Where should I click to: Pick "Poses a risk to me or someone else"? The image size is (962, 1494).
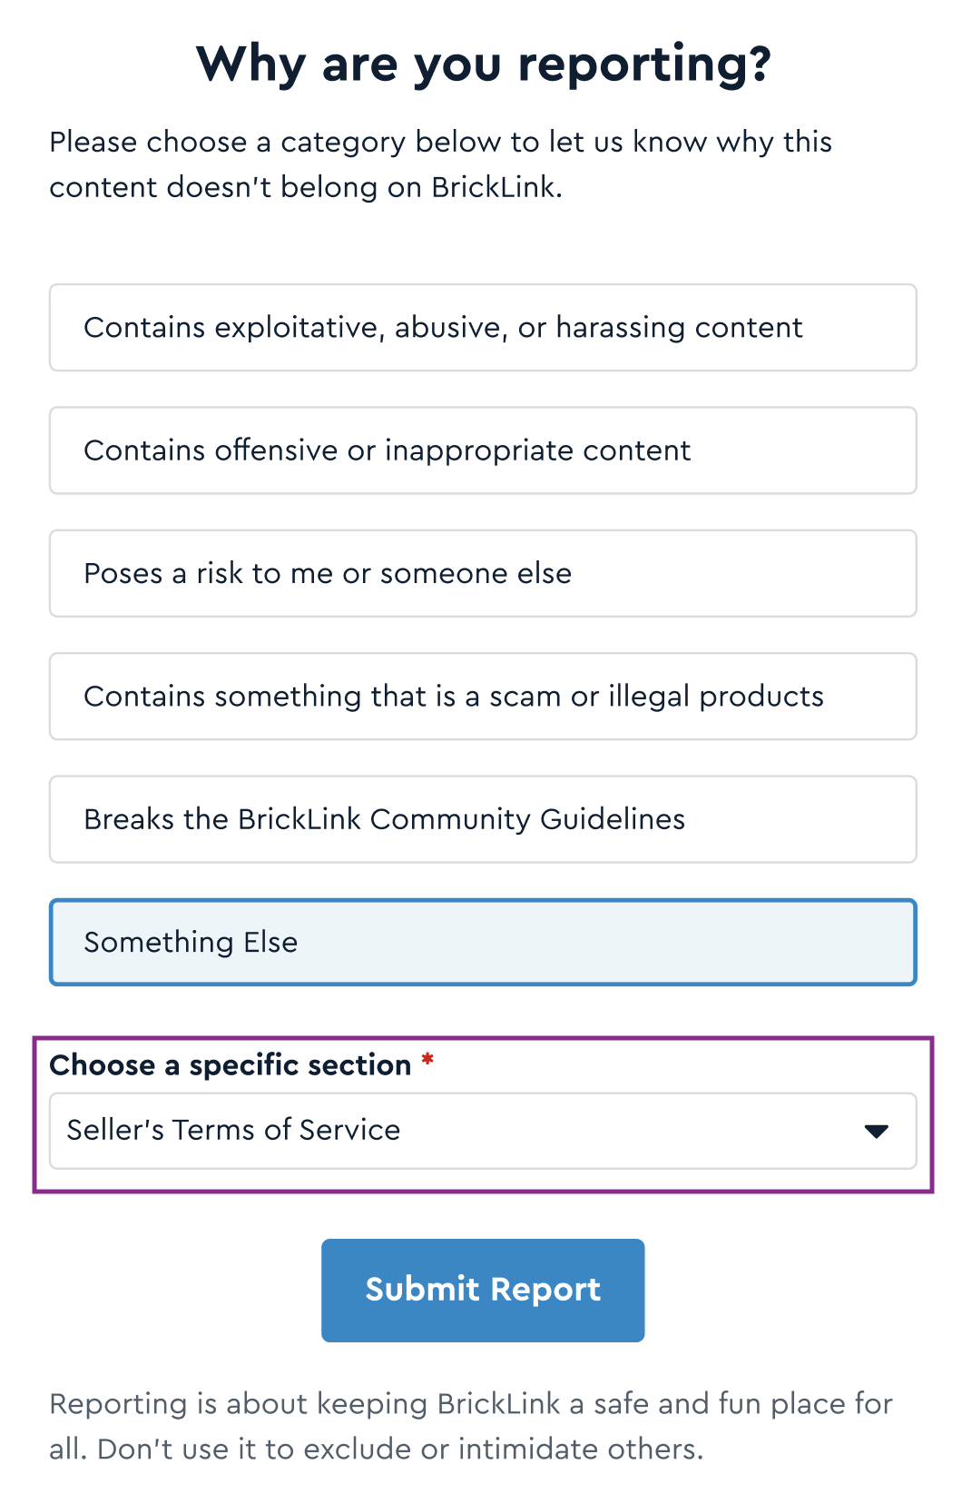pyautogui.click(x=483, y=574)
